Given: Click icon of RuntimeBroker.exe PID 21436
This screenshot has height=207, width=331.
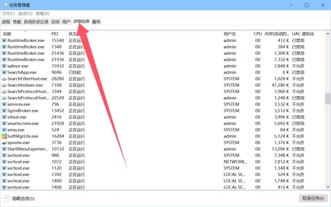Looking at the screenshot, I should coord(4,53).
